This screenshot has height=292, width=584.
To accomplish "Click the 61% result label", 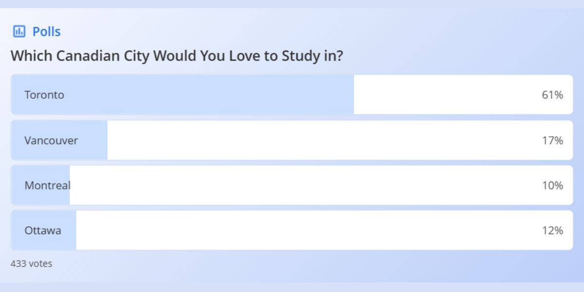I will tap(552, 95).
